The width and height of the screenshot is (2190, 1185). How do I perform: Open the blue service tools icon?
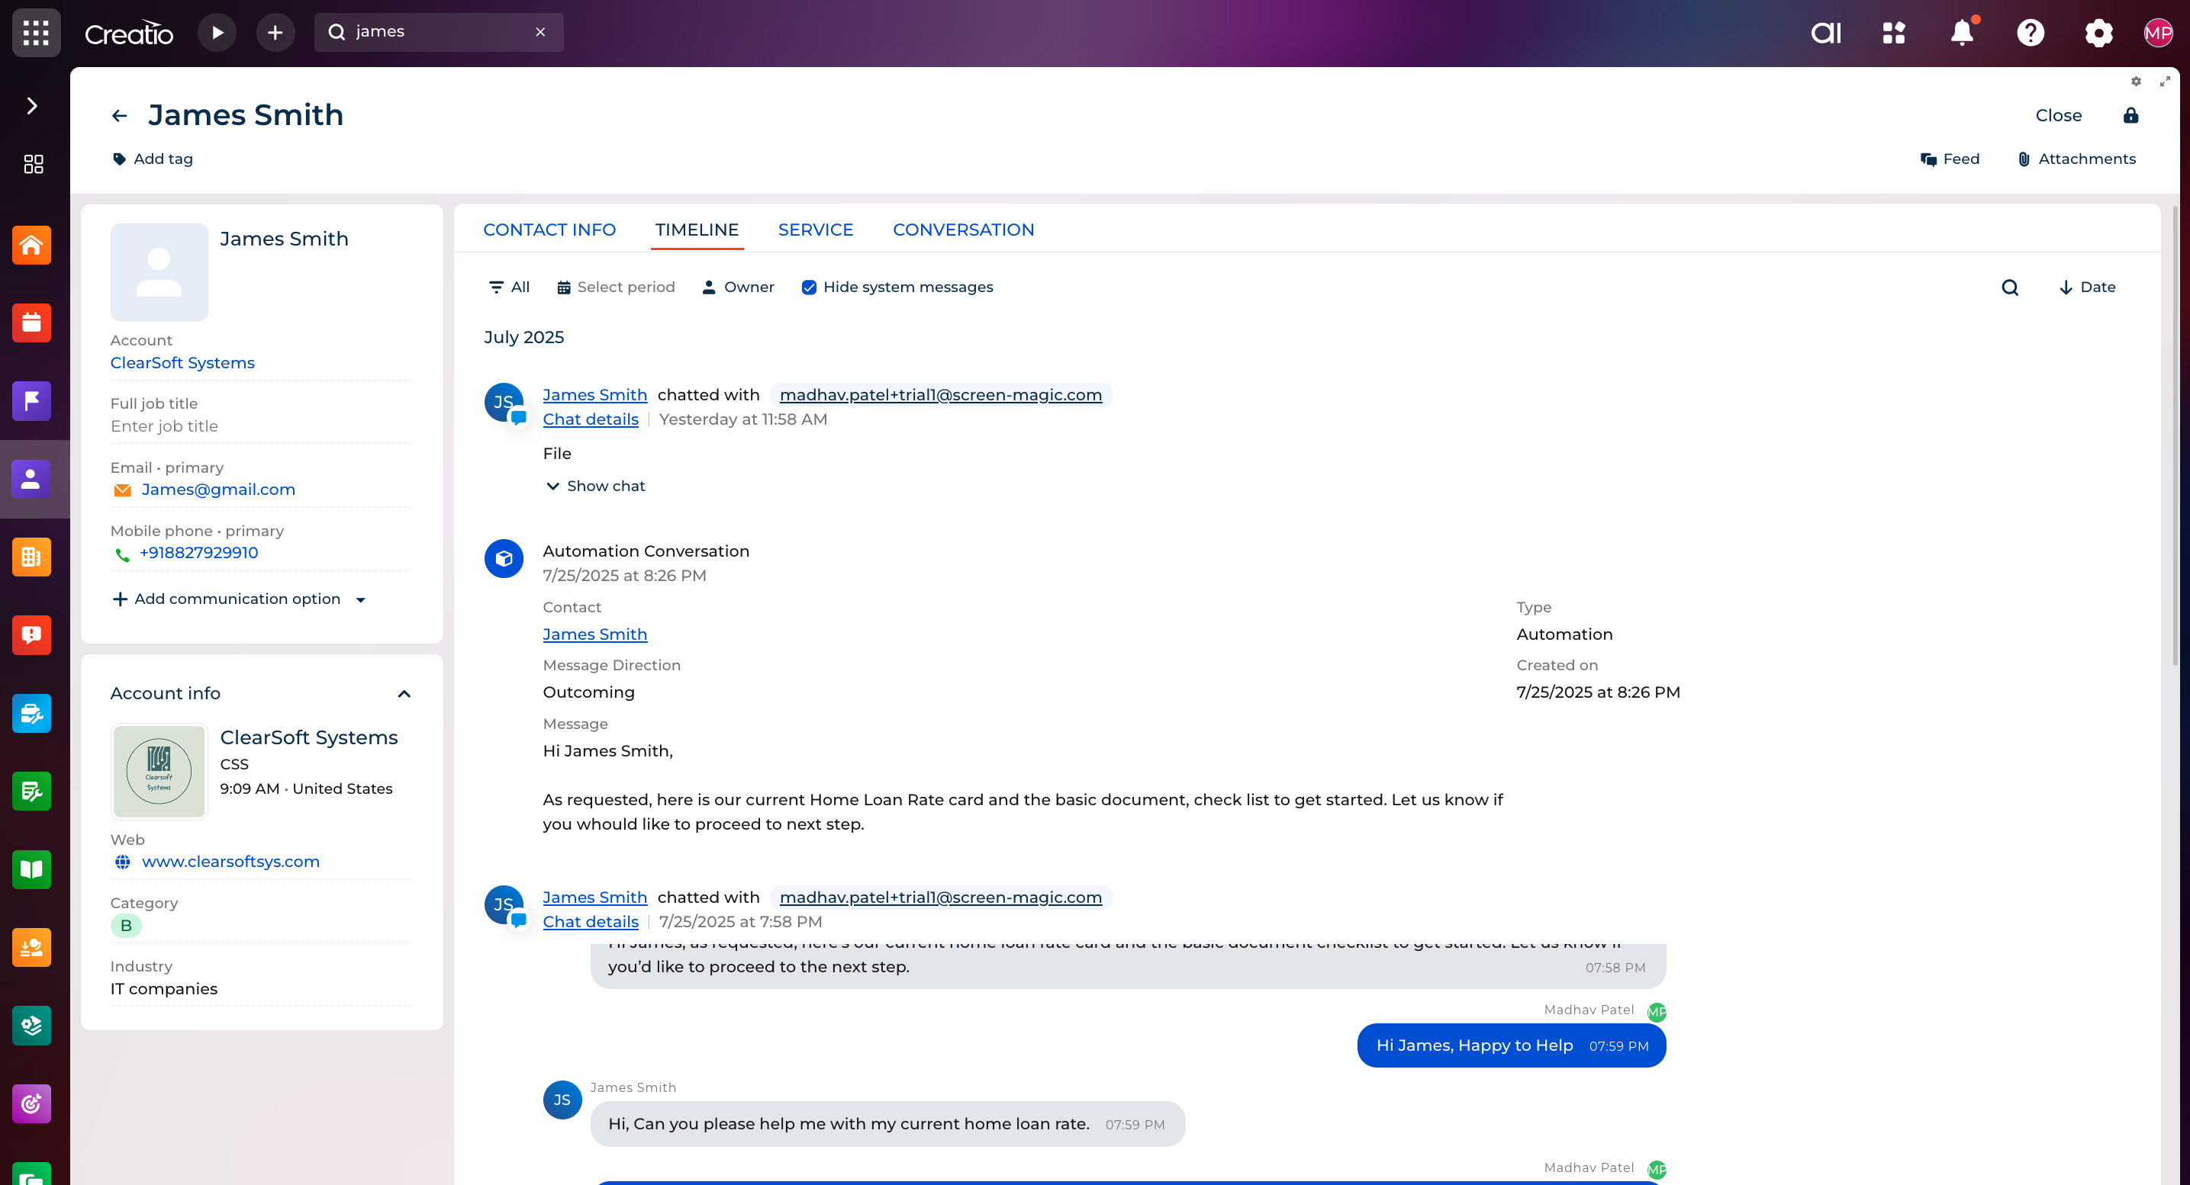click(31, 714)
